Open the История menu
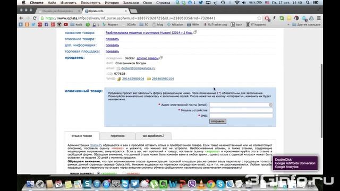The width and height of the screenshot is (340, 191). click(x=112, y=3)
